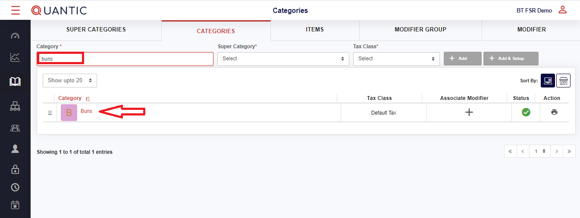Toggle the green status checkmark for Buns
This screenshot has height=218, width=580.
pyautogui.click(x=526, y=112)
